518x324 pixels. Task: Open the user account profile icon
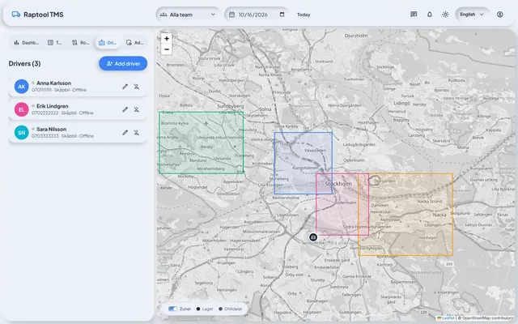coord(500,15)
